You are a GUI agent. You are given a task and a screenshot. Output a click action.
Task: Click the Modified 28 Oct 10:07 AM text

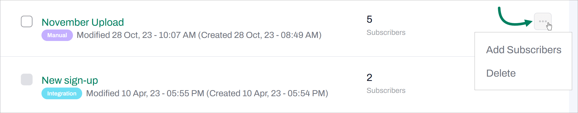pyautogui.click(x=136, y=35)
